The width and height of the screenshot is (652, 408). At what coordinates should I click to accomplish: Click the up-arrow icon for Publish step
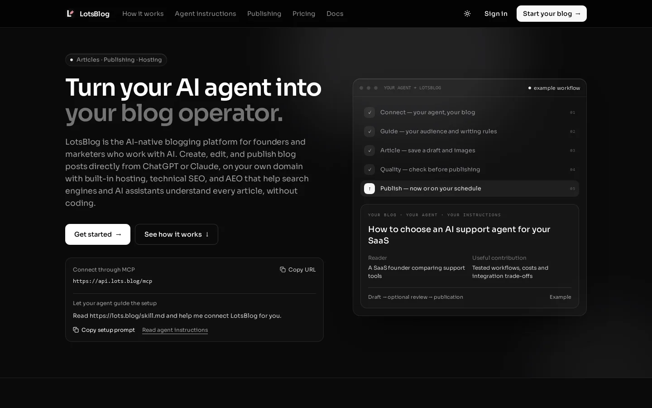click(369, 189)
